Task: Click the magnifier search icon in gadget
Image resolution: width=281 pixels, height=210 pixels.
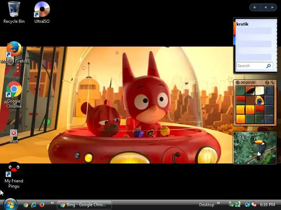Action: click(x=268, y=66)
